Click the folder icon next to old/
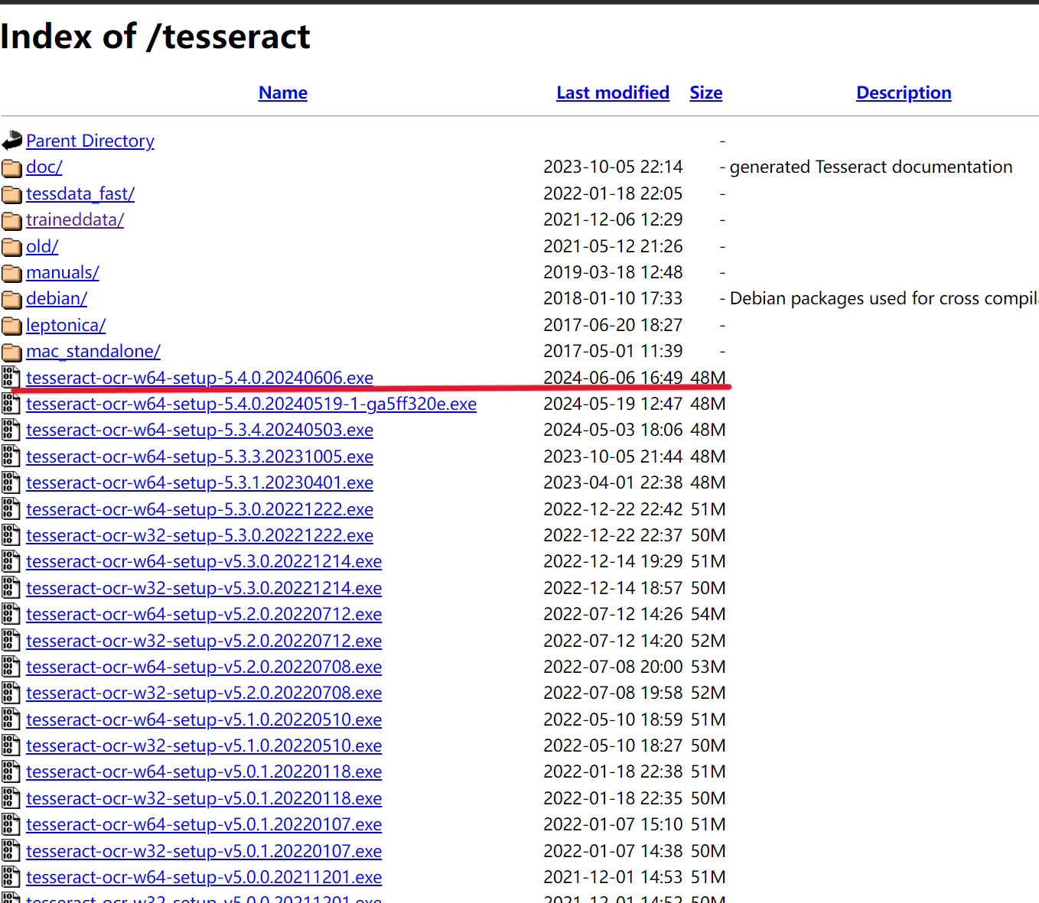Viewport: 1039px width, 903px height. tap(11, 247)
